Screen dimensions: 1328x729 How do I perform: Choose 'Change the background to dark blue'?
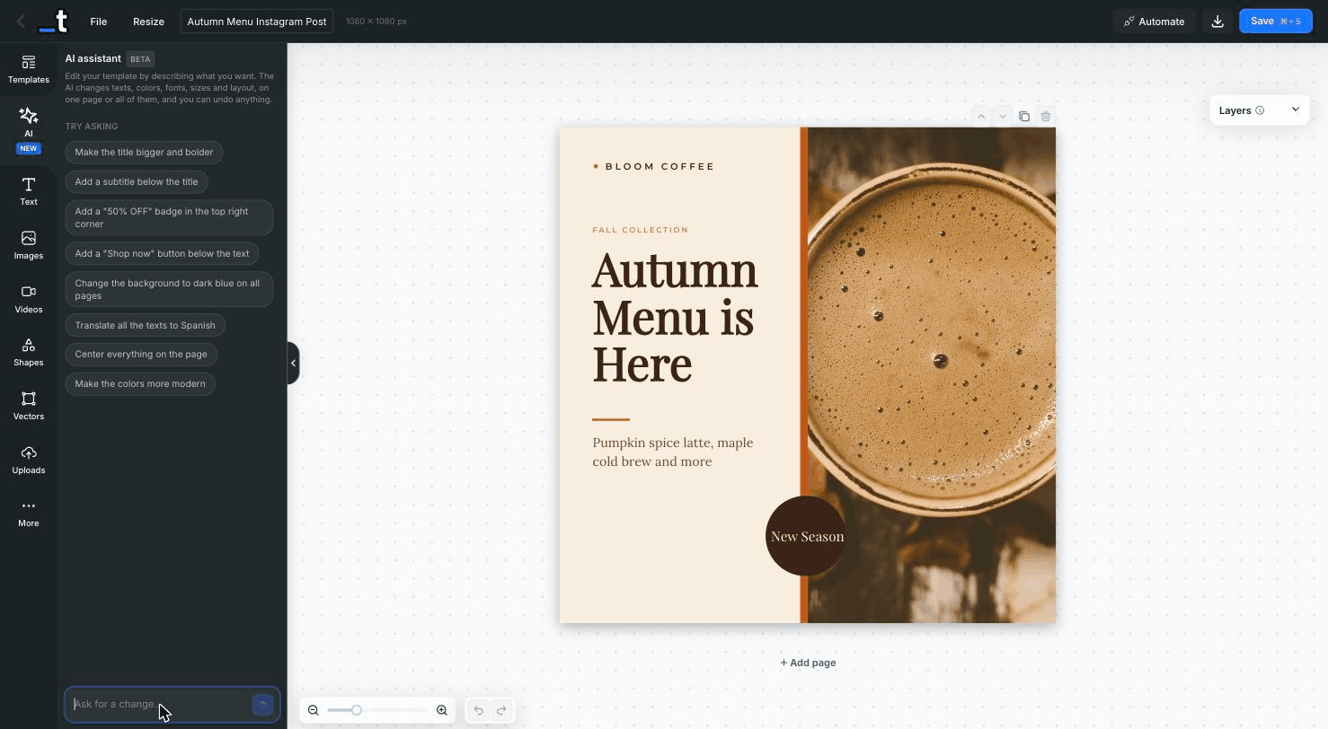[x=169, y=289]
